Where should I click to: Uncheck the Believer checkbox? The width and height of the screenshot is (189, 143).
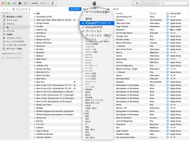34,56
